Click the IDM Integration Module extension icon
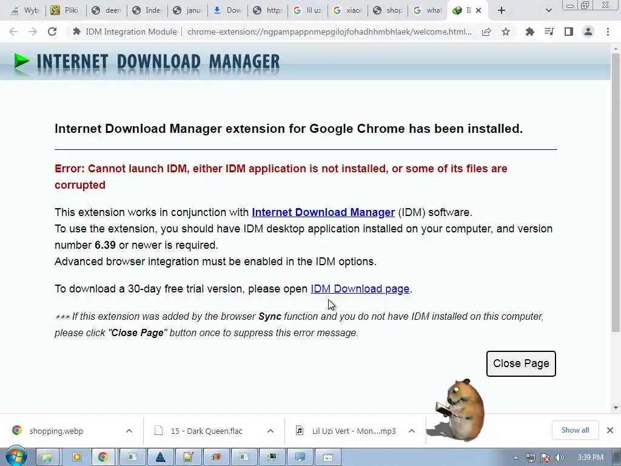The width and height of the screenshot is (621, 466). pyautogui.click(x=77, y=32)
